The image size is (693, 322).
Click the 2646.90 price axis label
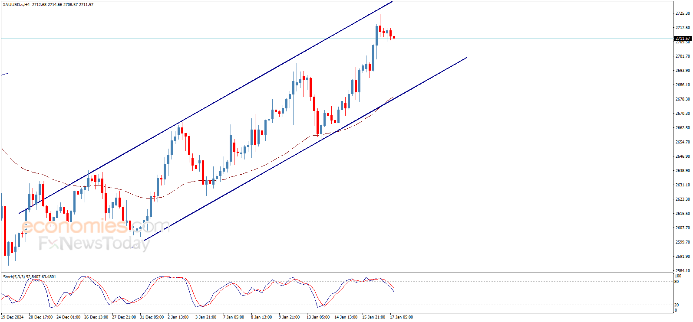[x=683, y=156]
